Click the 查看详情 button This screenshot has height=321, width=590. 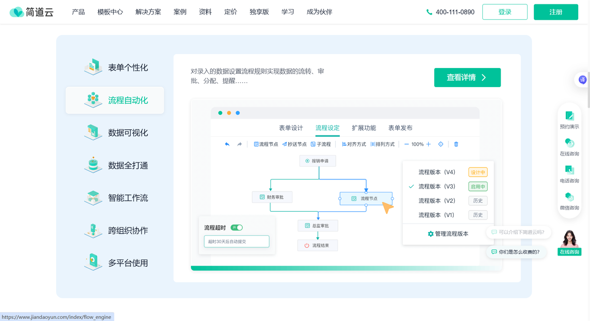click(467, 77)
